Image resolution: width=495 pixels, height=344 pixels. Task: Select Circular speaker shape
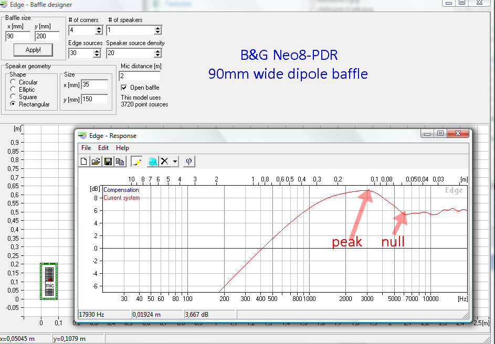tap(13, 82)
